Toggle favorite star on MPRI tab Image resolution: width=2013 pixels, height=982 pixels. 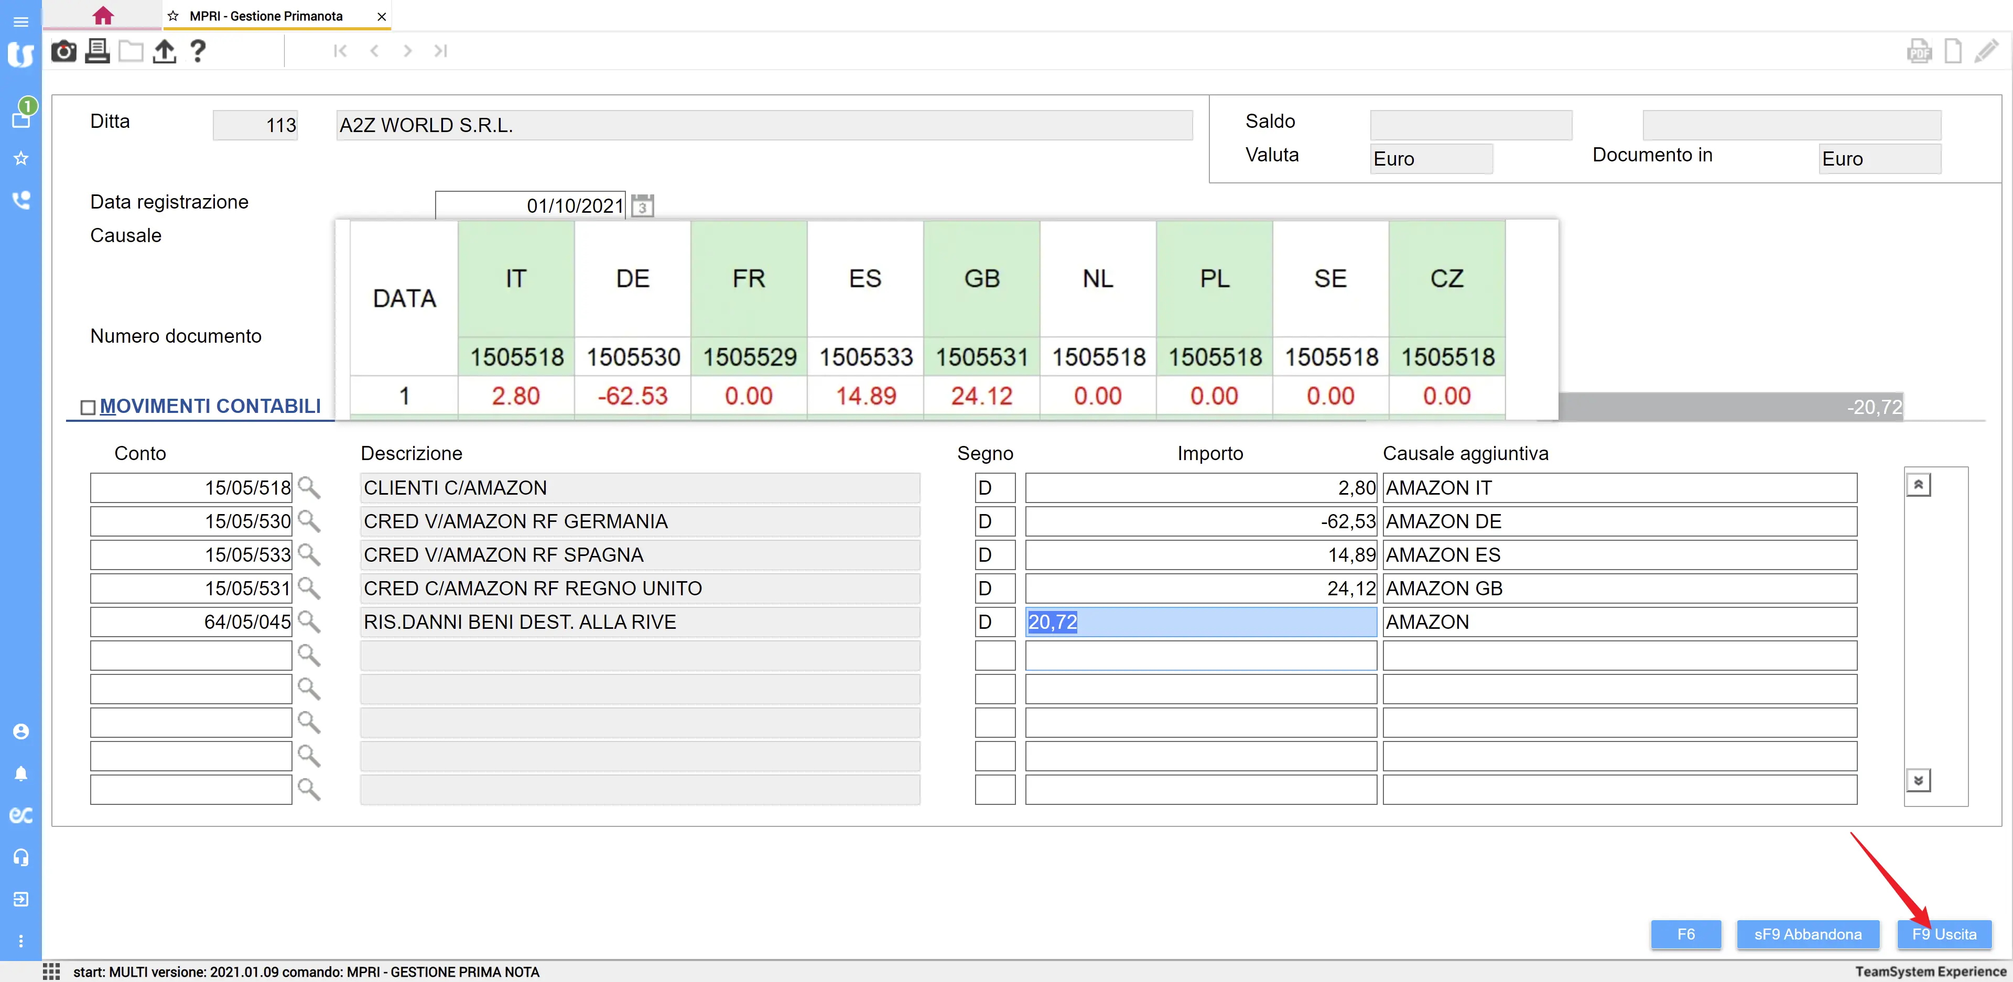click(x=174, y=16)
